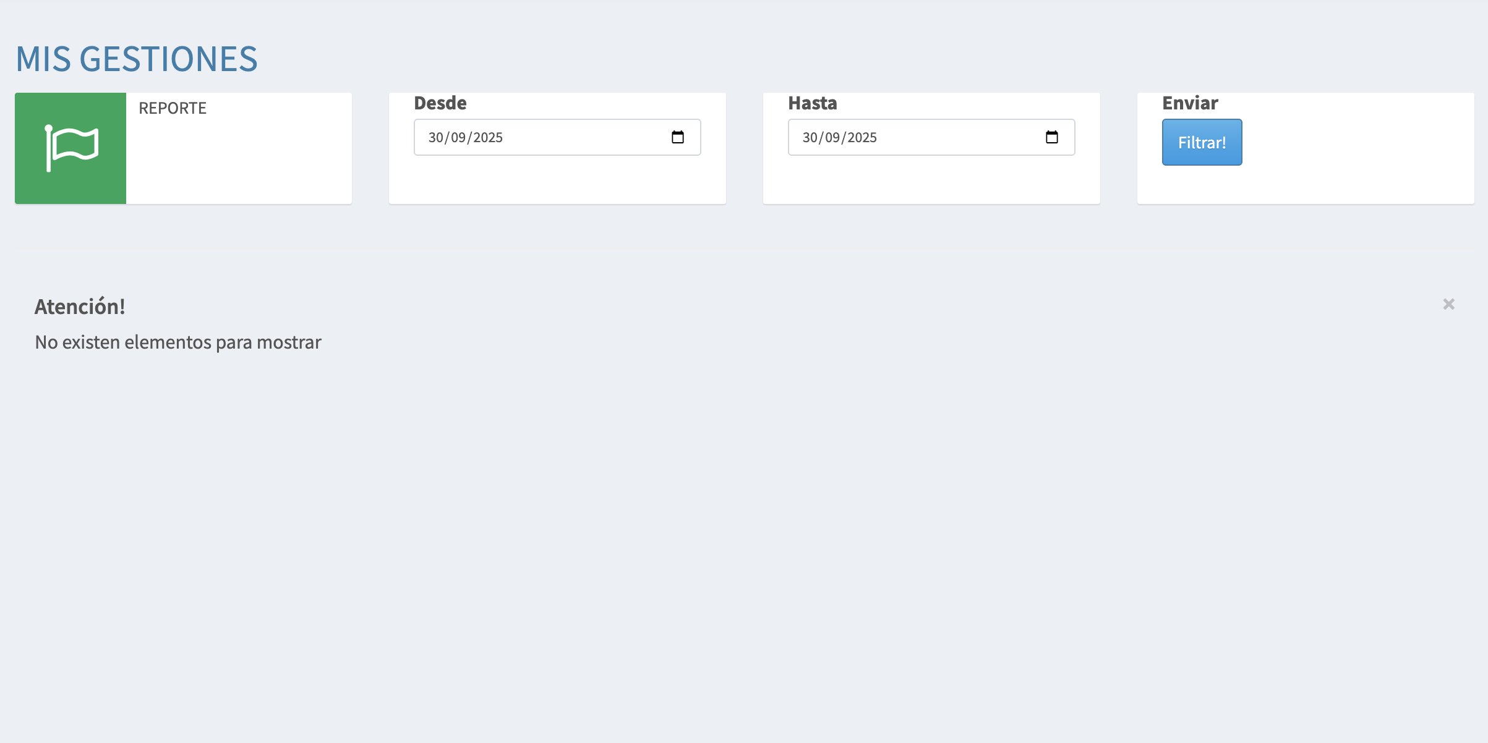
Task: Select the day segment in Hasta date
Action: tap(810, 137)
